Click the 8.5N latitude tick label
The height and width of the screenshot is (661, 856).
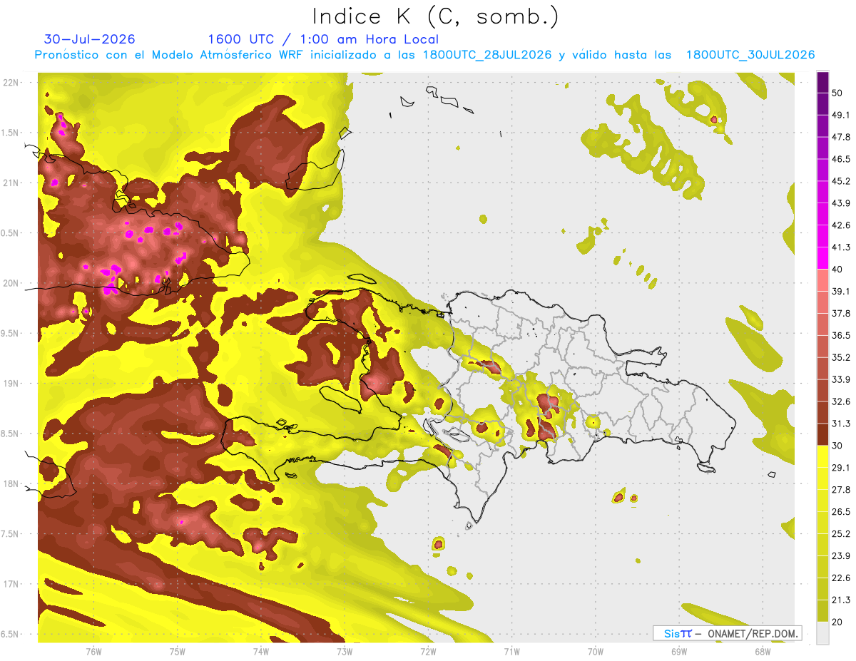(x=10, y=434)
